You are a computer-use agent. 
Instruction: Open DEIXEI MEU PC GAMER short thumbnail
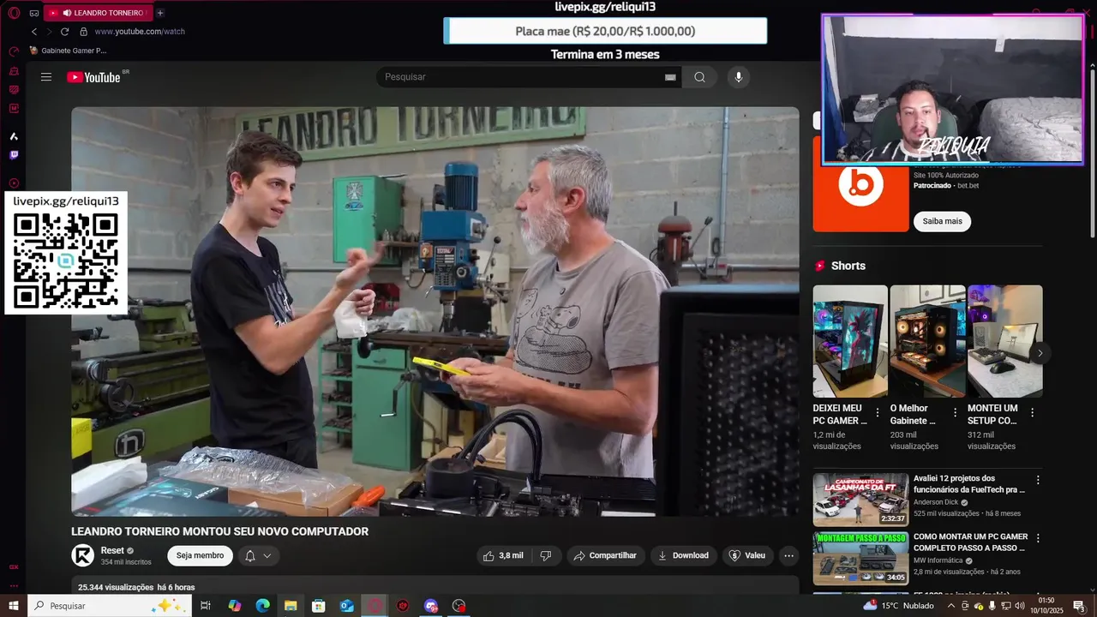click(x=850, y=341)
